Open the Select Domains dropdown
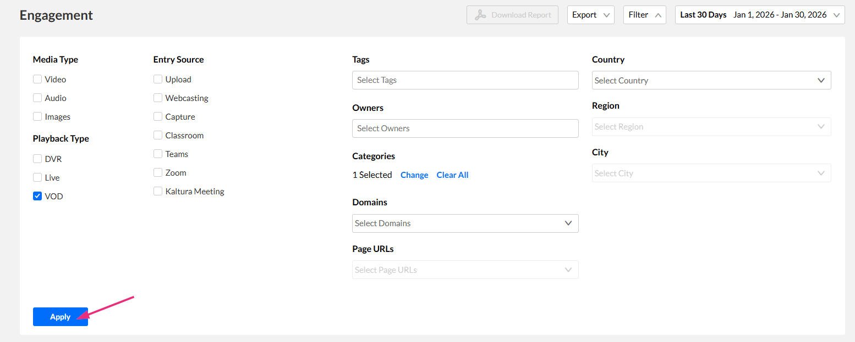 pos(465,223)
